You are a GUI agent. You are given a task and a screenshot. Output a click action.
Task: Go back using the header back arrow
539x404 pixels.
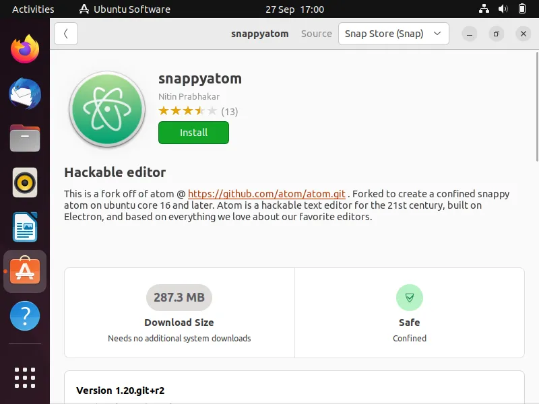click(65, 34)
